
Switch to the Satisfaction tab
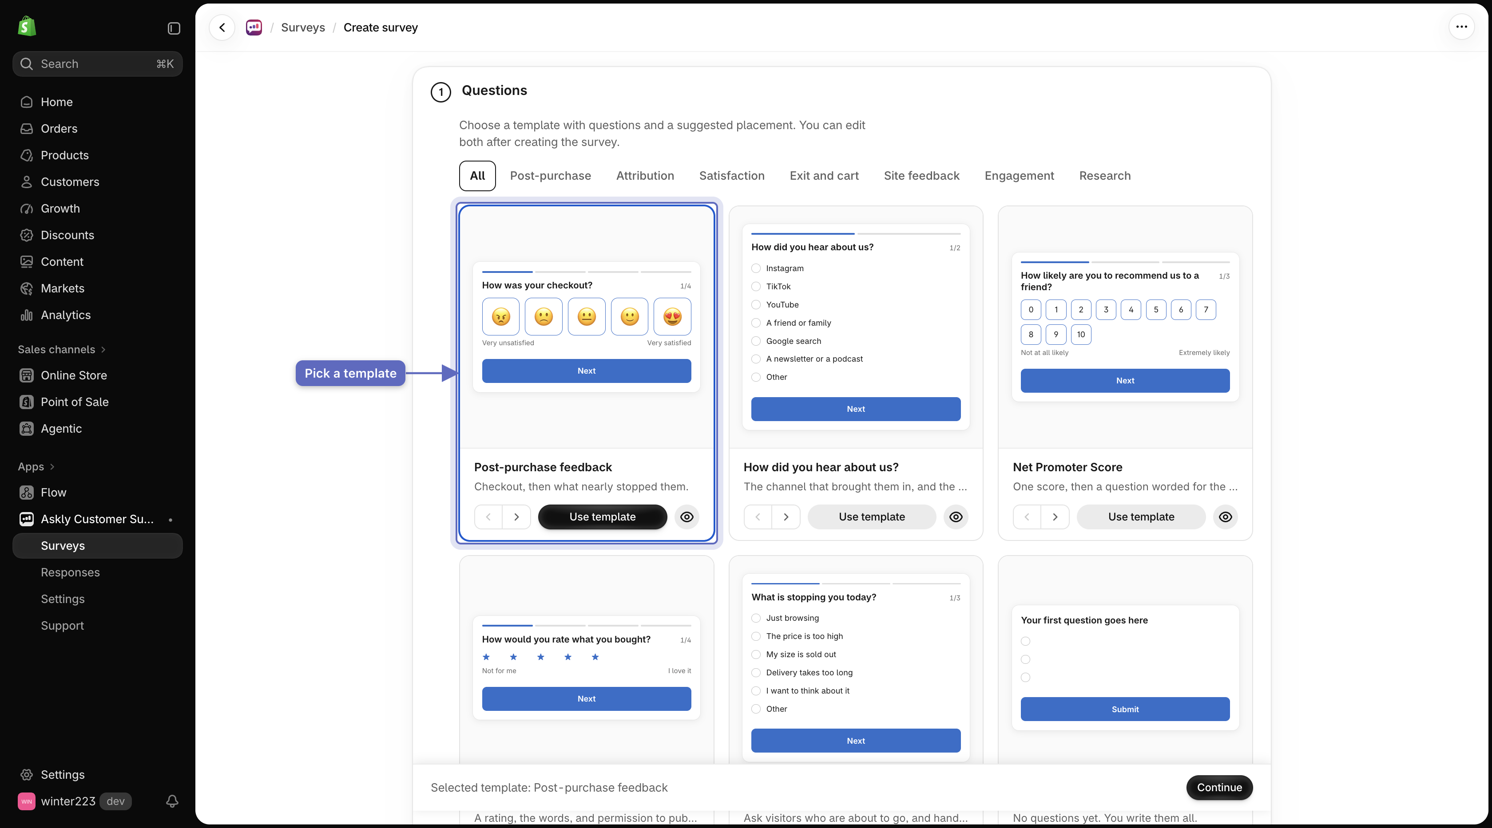tap(731, 176)
